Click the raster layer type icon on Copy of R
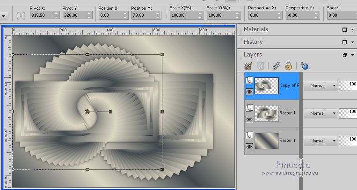 pos(249,80)
